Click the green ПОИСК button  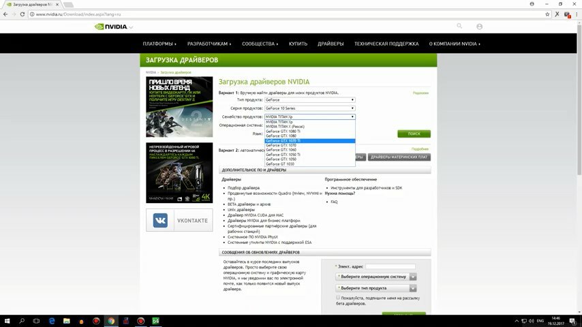tap(414, 134)
